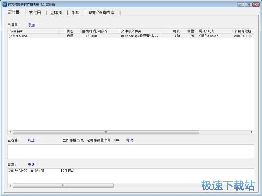Click the 2018-08-22 10:06:05 log entry

click(x=27, y=171)
